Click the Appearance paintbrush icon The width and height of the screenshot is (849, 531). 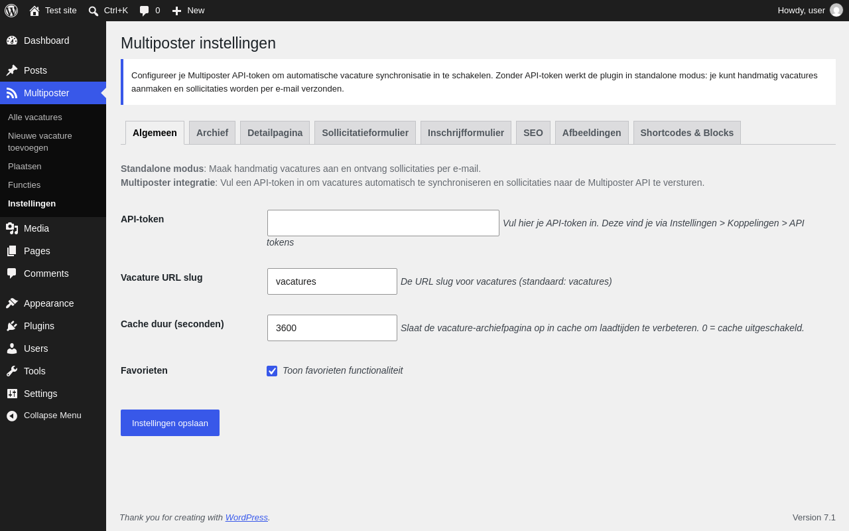coord(12,303)
